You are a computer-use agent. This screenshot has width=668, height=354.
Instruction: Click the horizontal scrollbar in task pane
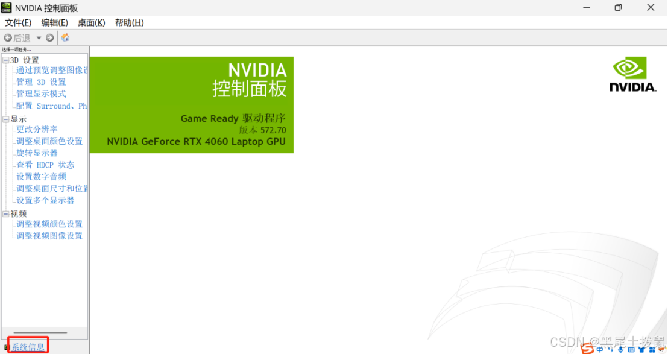(40, 333)
